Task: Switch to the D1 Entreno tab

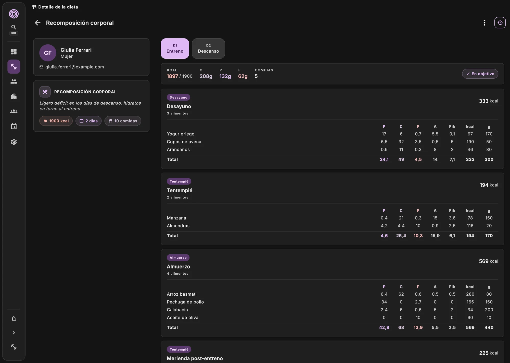Action: tap(175, 49)
